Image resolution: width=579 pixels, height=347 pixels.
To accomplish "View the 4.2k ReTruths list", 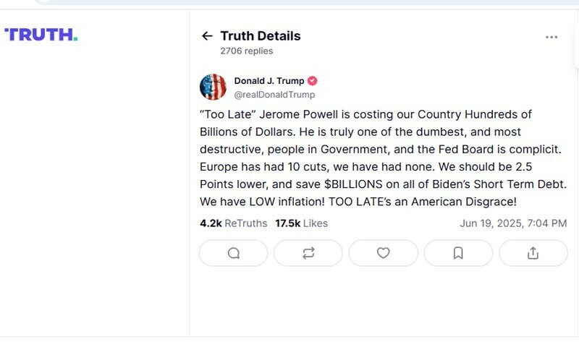I will tap(233, 223).
